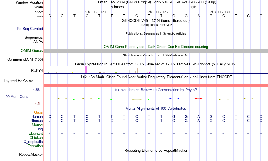Click the tall violet bar in RUFY4 expression chart
The width and height of the screenshot is (268, 161).
tap(86, 70)
